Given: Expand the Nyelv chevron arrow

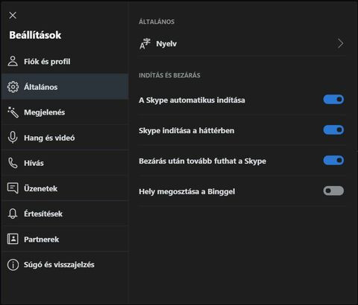Looking at the screenshot, I should [341, 43].
